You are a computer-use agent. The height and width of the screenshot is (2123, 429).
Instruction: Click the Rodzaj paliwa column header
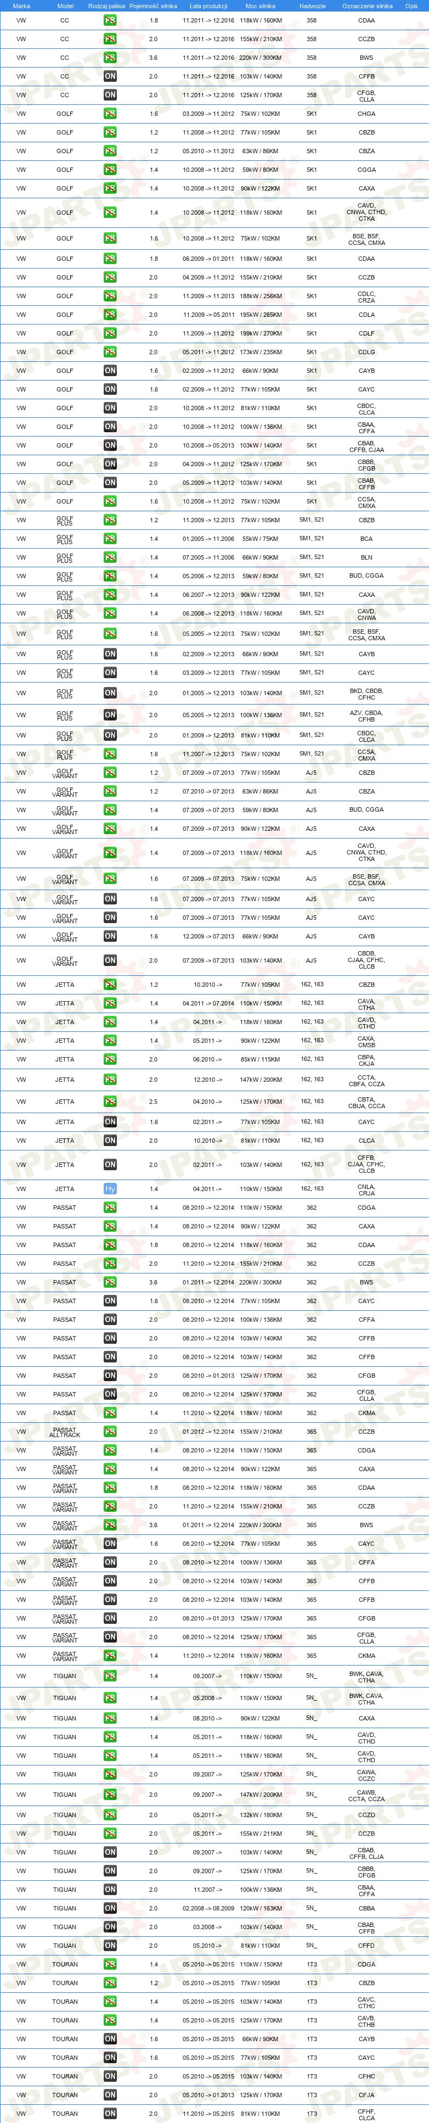pyautogui.click(x=106, y=6)
